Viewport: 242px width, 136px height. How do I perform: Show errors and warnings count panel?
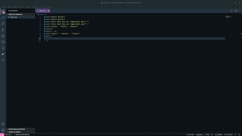8,134
